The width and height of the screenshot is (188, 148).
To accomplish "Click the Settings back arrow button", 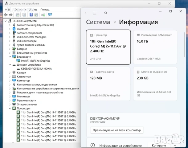I will [86, 13].
